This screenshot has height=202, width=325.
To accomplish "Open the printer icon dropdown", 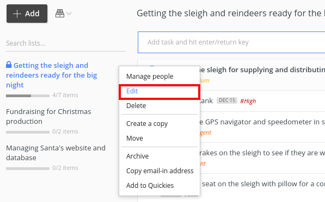I will [x=60, y=14].
